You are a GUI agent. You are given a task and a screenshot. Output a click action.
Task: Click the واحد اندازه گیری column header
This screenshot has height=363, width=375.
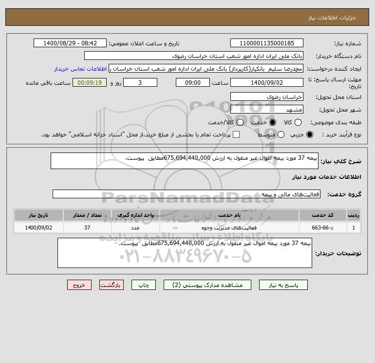point(135,215)
